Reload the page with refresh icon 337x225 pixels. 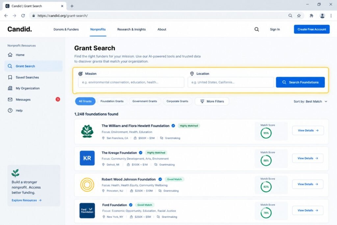coord(23,15)
